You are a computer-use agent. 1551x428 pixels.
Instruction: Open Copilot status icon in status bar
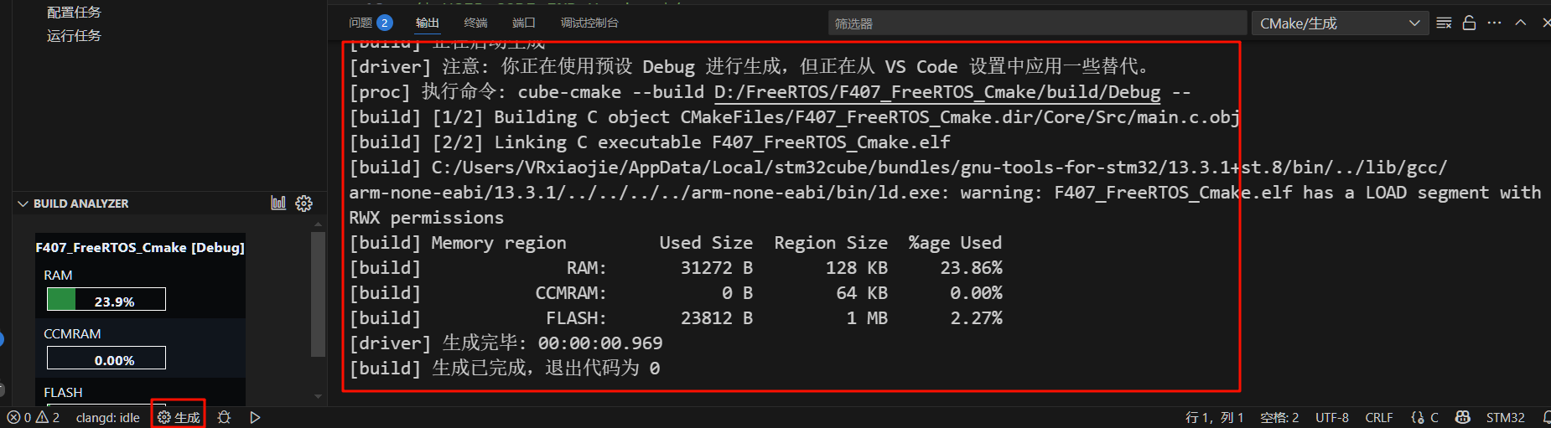[1462, 417]
